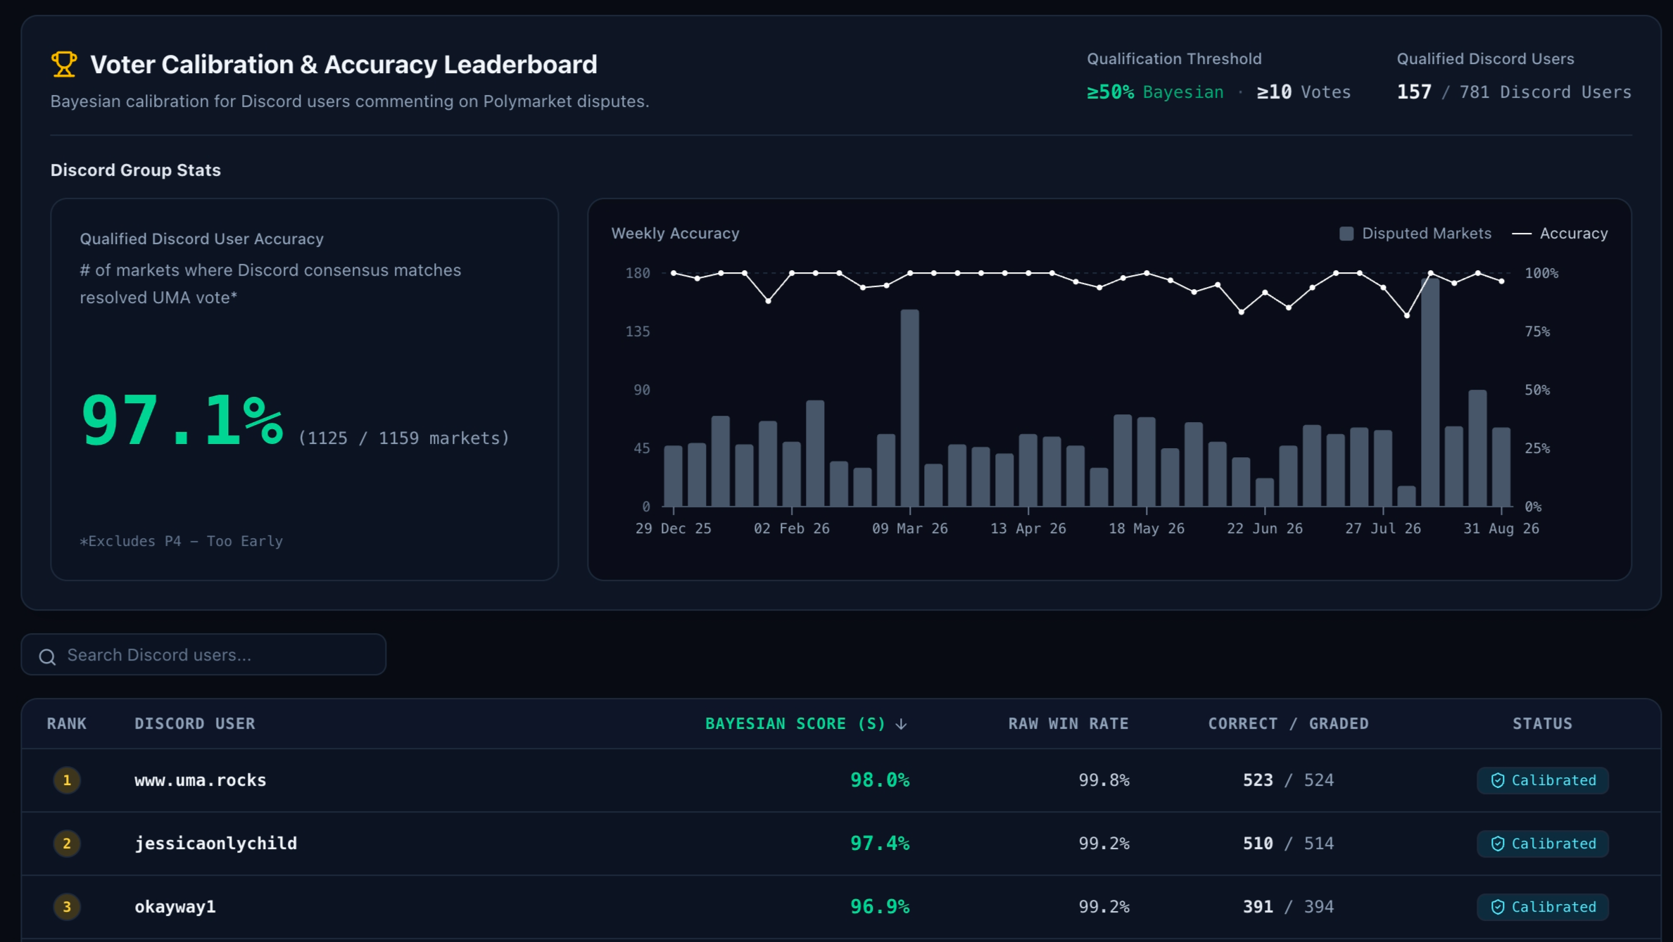Click the 510 / 514 graded cell

(1288, 844)
